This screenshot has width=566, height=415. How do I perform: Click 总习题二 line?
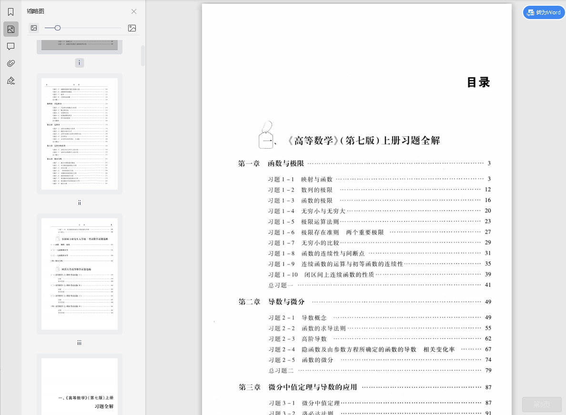tap(380, 371)
